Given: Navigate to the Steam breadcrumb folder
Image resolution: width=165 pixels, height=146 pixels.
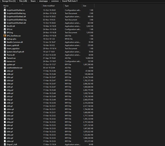Looking at the screenshot, I should click(x=33, y=1).
